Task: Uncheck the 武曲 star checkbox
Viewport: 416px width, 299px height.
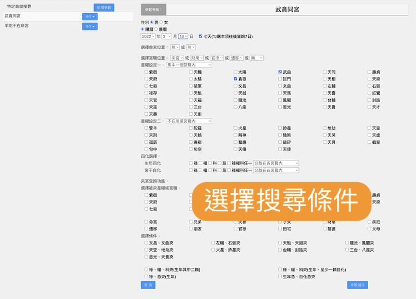Action: 280,72
